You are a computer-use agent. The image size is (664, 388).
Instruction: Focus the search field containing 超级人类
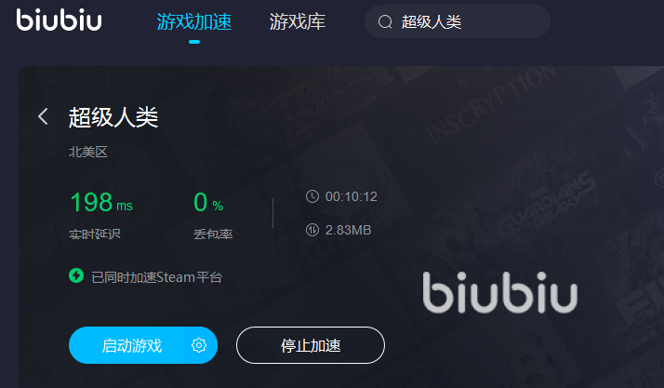pos(458,21)
